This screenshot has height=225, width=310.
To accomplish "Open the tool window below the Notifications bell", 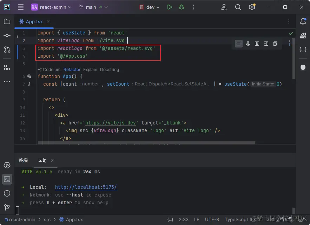I will pos(303,36).
